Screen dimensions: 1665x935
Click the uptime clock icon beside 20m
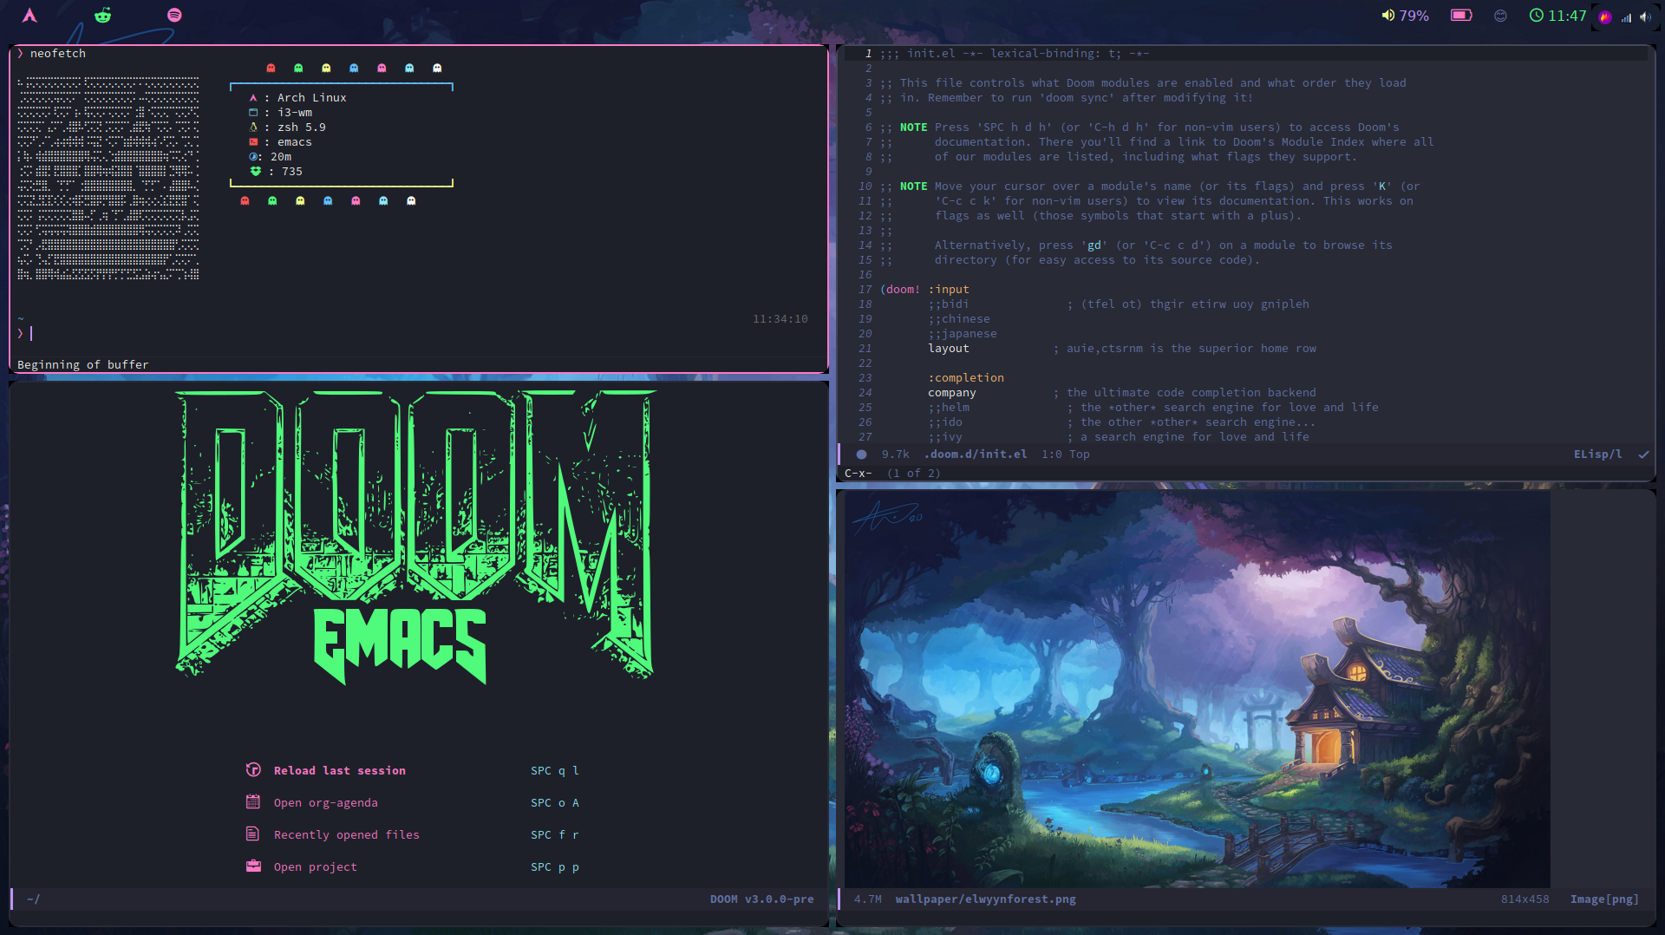click(253, 157)
